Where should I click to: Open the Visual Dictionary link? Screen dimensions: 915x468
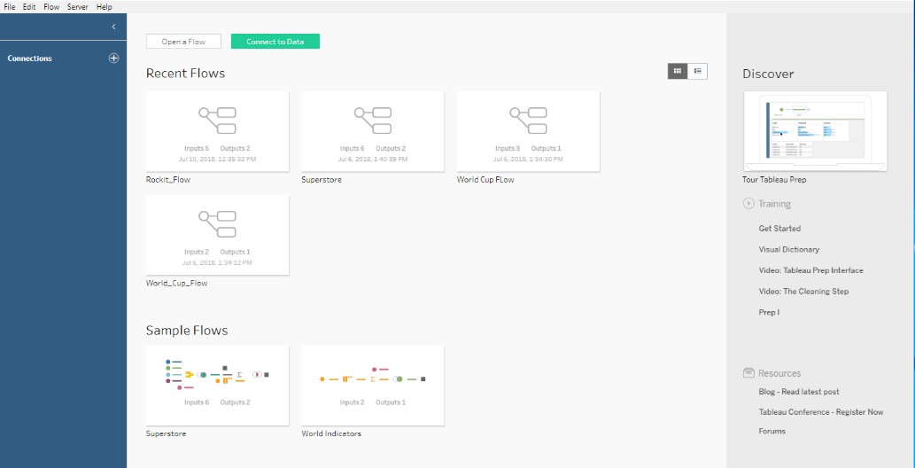[789, 249]
